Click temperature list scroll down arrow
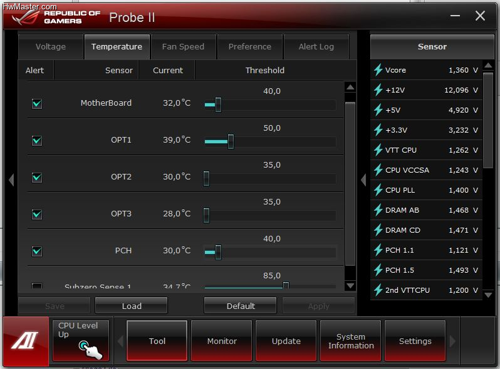The height and width of the screenshot is (369, 500). [x=350, y=286]
